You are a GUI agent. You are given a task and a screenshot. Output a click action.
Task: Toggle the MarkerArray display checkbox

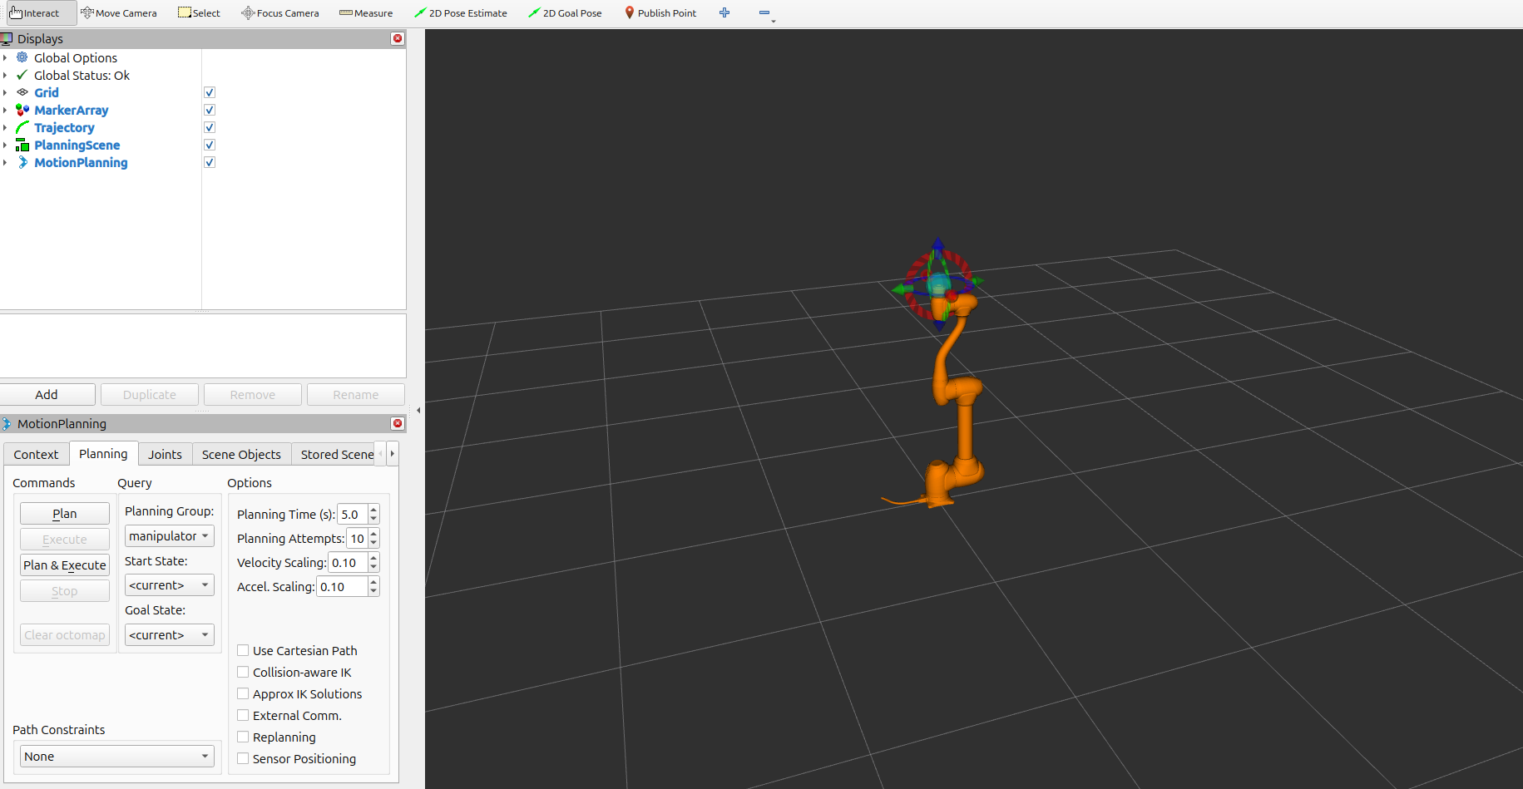[x=210, y=110]
